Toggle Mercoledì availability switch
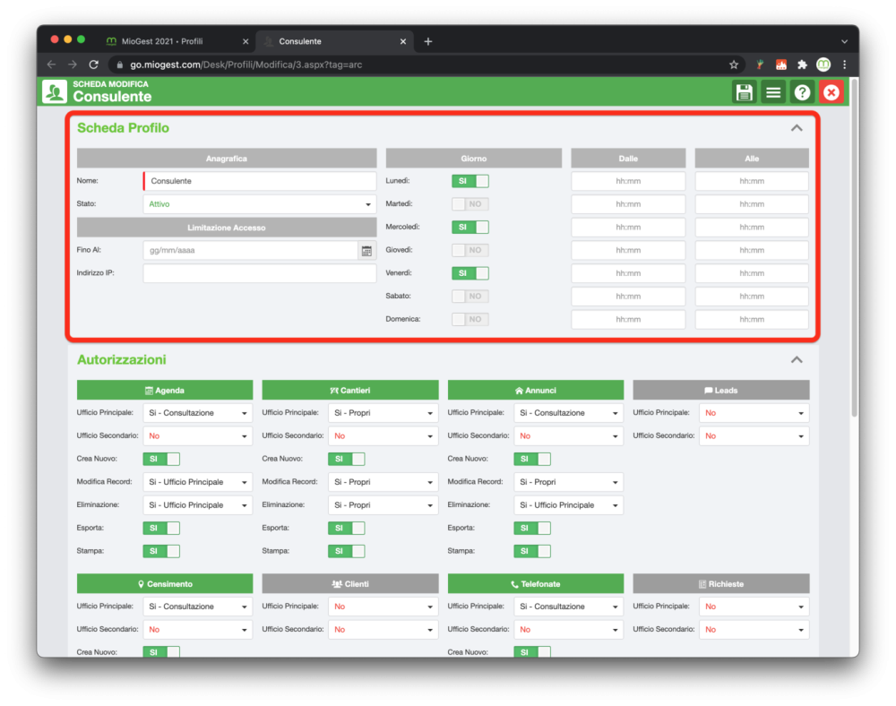Viewport: 896px width, 706px height. [470, 228]
